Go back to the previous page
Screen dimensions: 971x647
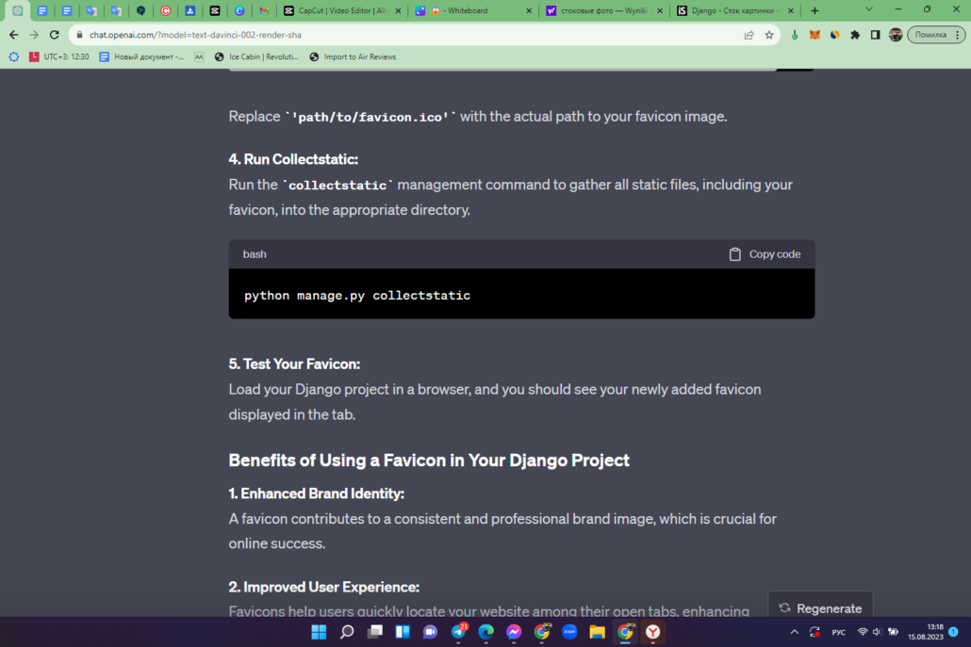click(x=13, y=35)
